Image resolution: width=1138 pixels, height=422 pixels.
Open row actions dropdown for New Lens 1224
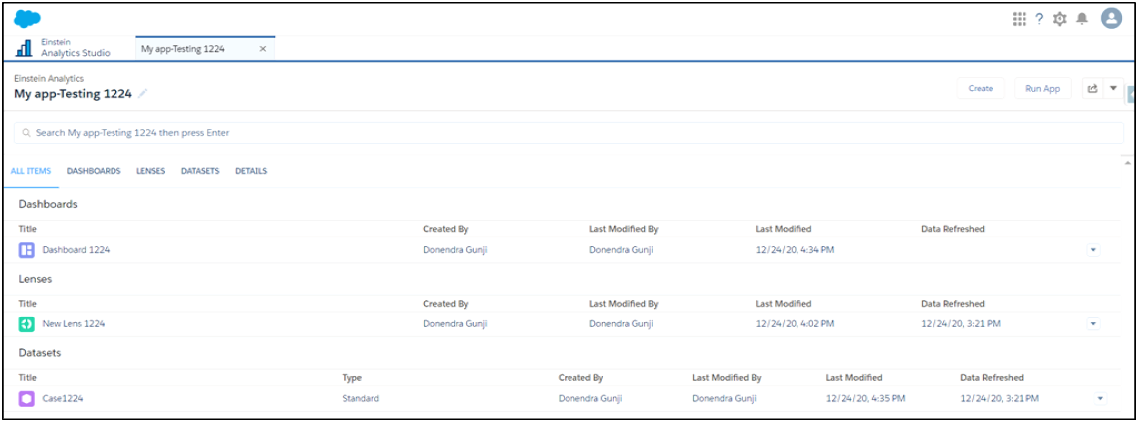(x=1093, y=324)
